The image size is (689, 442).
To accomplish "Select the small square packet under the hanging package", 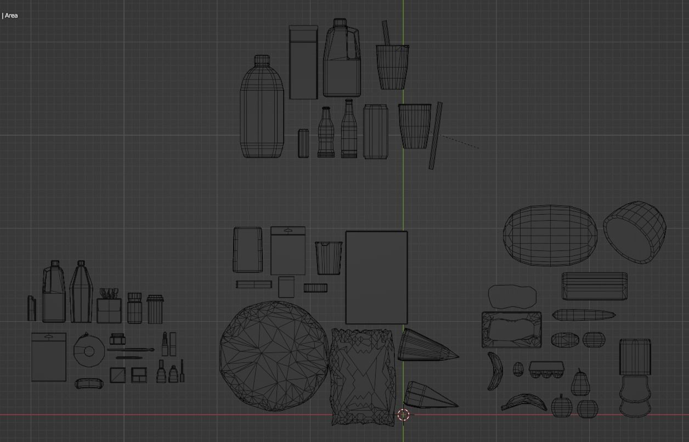I will tap(286, 287).
